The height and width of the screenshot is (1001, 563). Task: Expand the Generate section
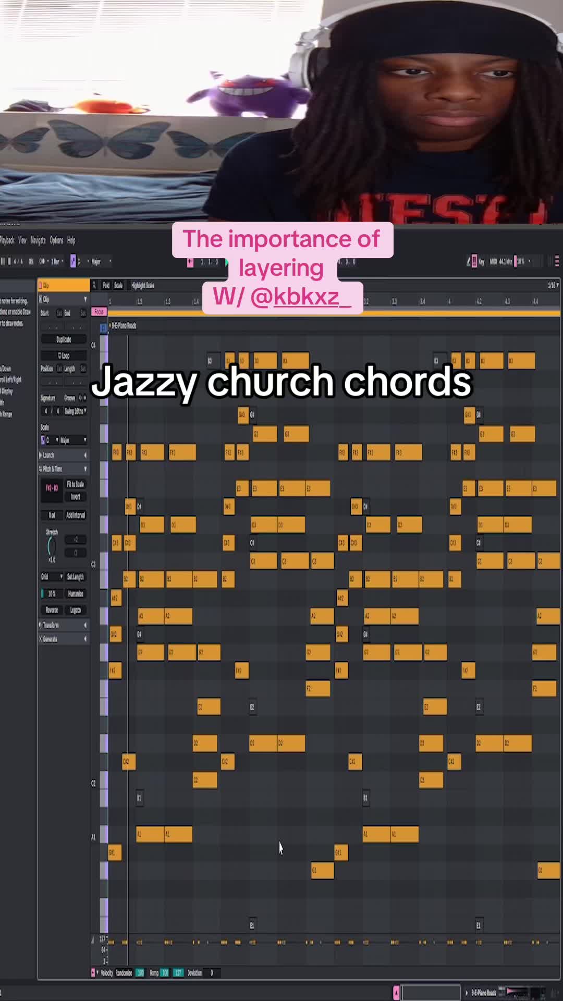click(x=85, y=639)
